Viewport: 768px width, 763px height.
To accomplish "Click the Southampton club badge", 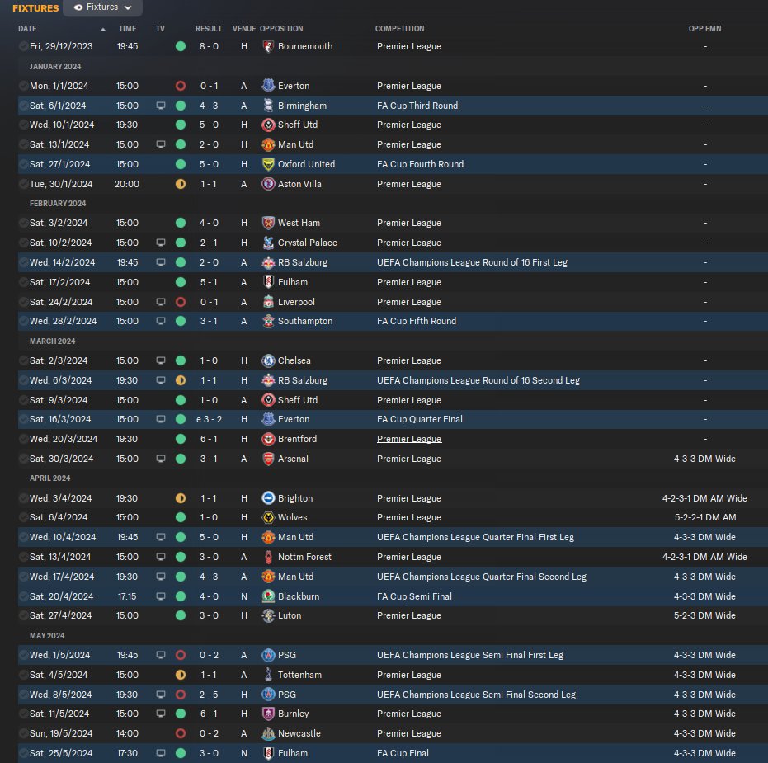I will tap(268, 321).
